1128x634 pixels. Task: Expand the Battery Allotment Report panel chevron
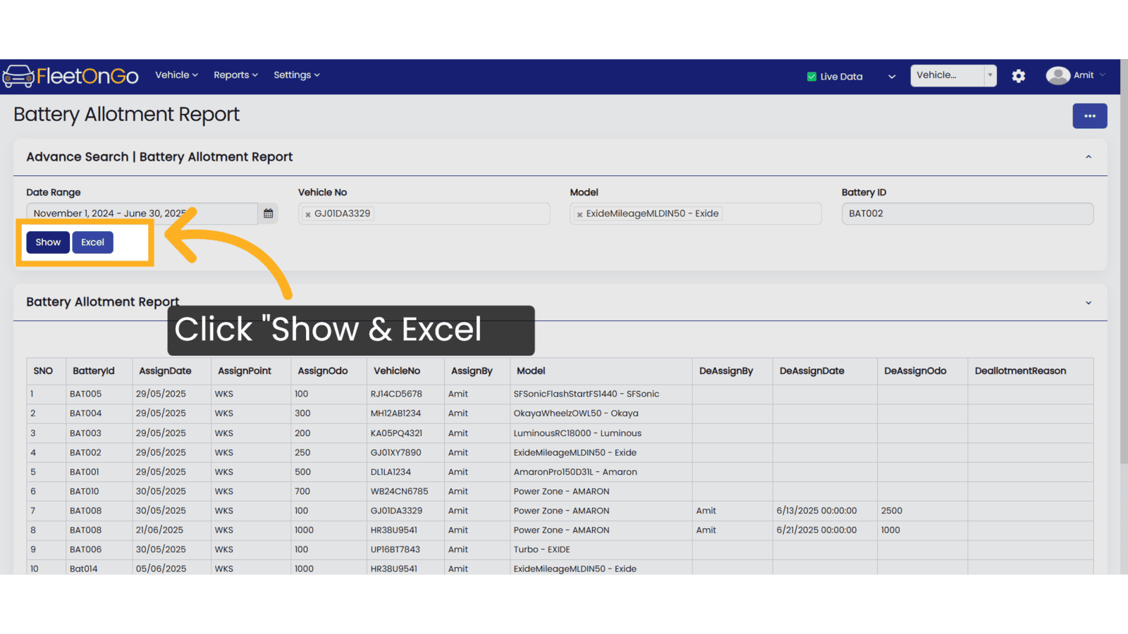1089,303
